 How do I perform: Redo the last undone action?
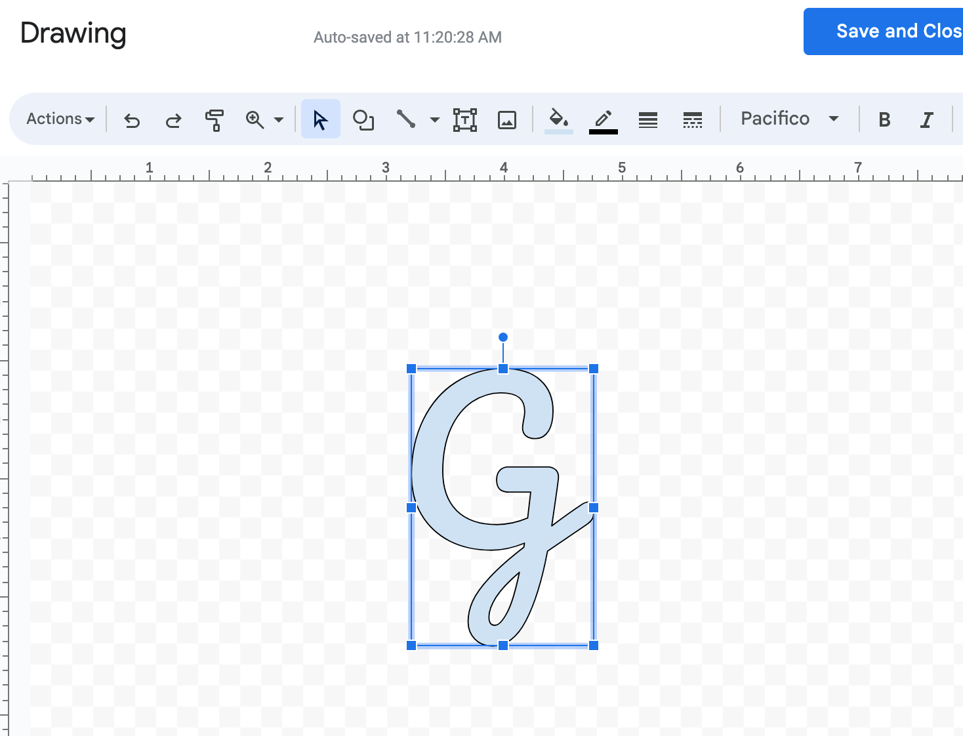click(173, 120)
